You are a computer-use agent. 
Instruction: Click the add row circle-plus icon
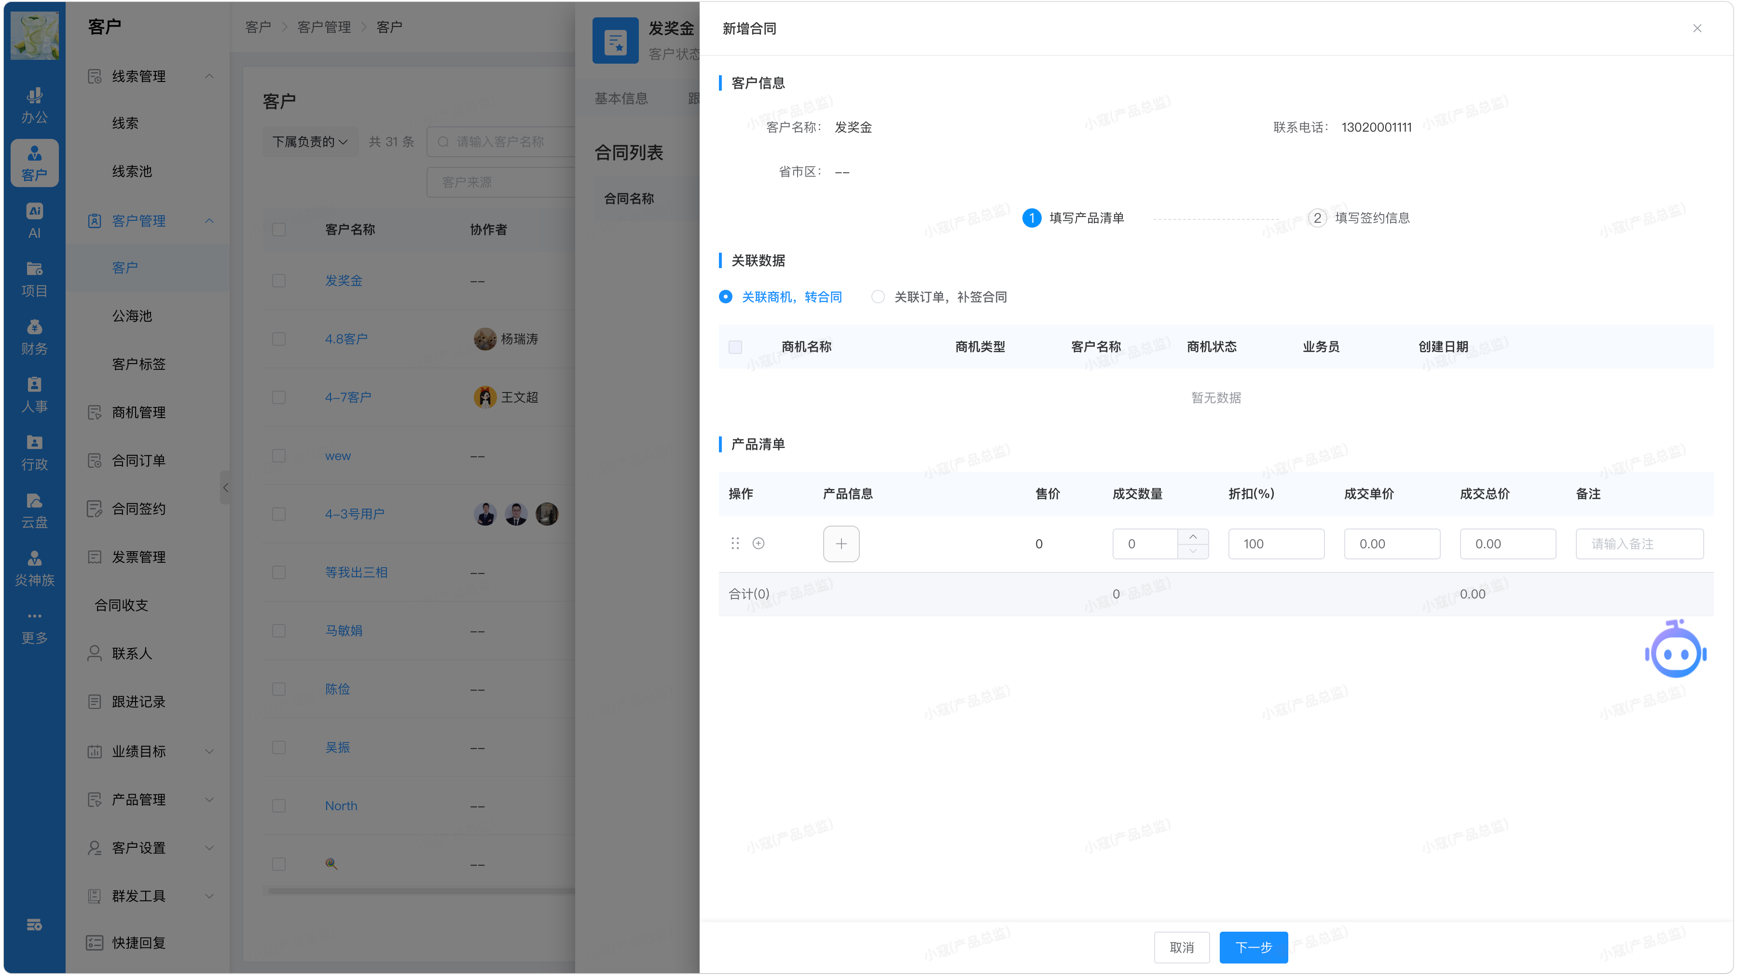click(x=758, y=544)
